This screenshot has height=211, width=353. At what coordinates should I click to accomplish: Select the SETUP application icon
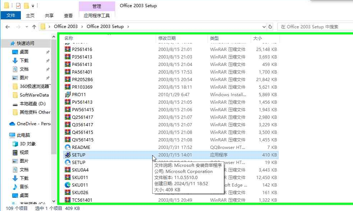68,155
